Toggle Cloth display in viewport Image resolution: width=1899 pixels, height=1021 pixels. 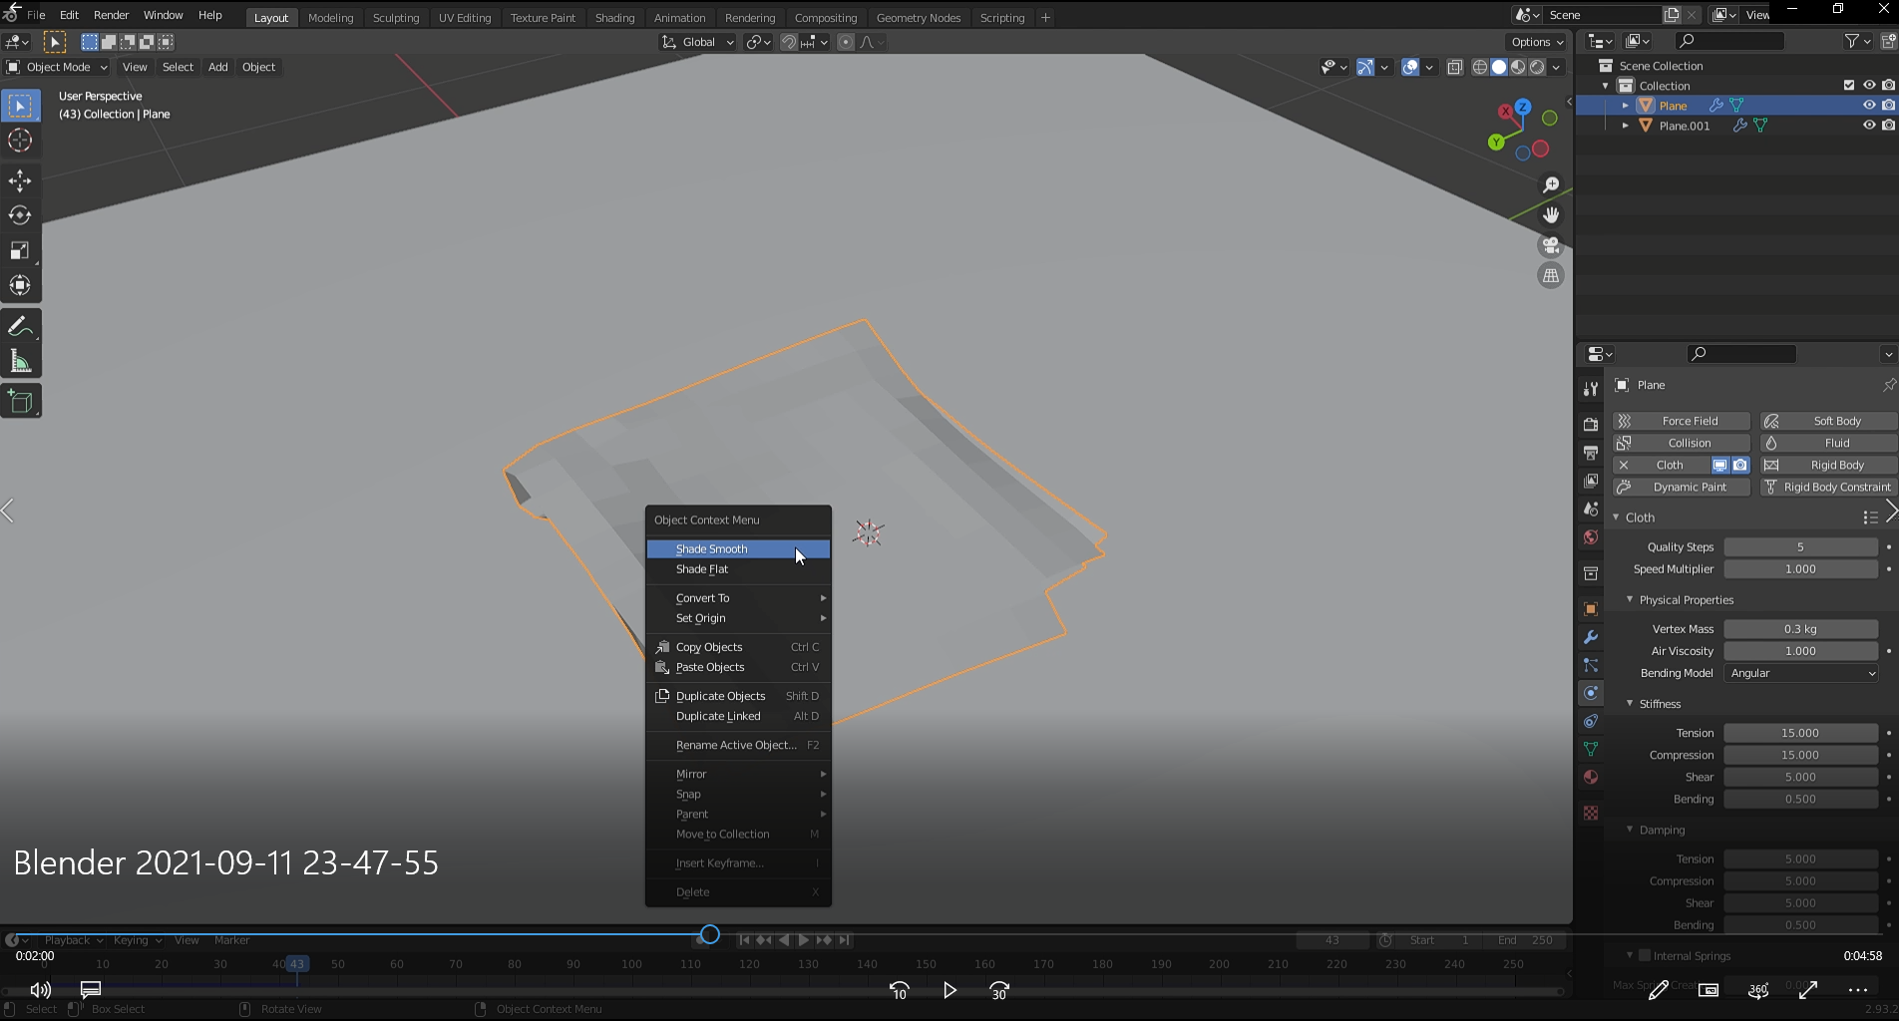pos(1719,466)
